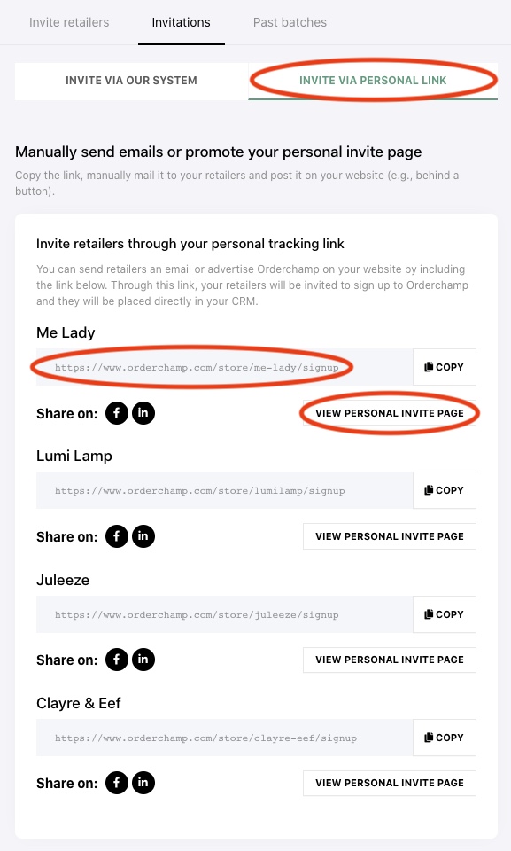511x851 pixels.
Task: Share Juleeze link on LinkedIn
Action: pyautogui.click(x=143, y=660)
